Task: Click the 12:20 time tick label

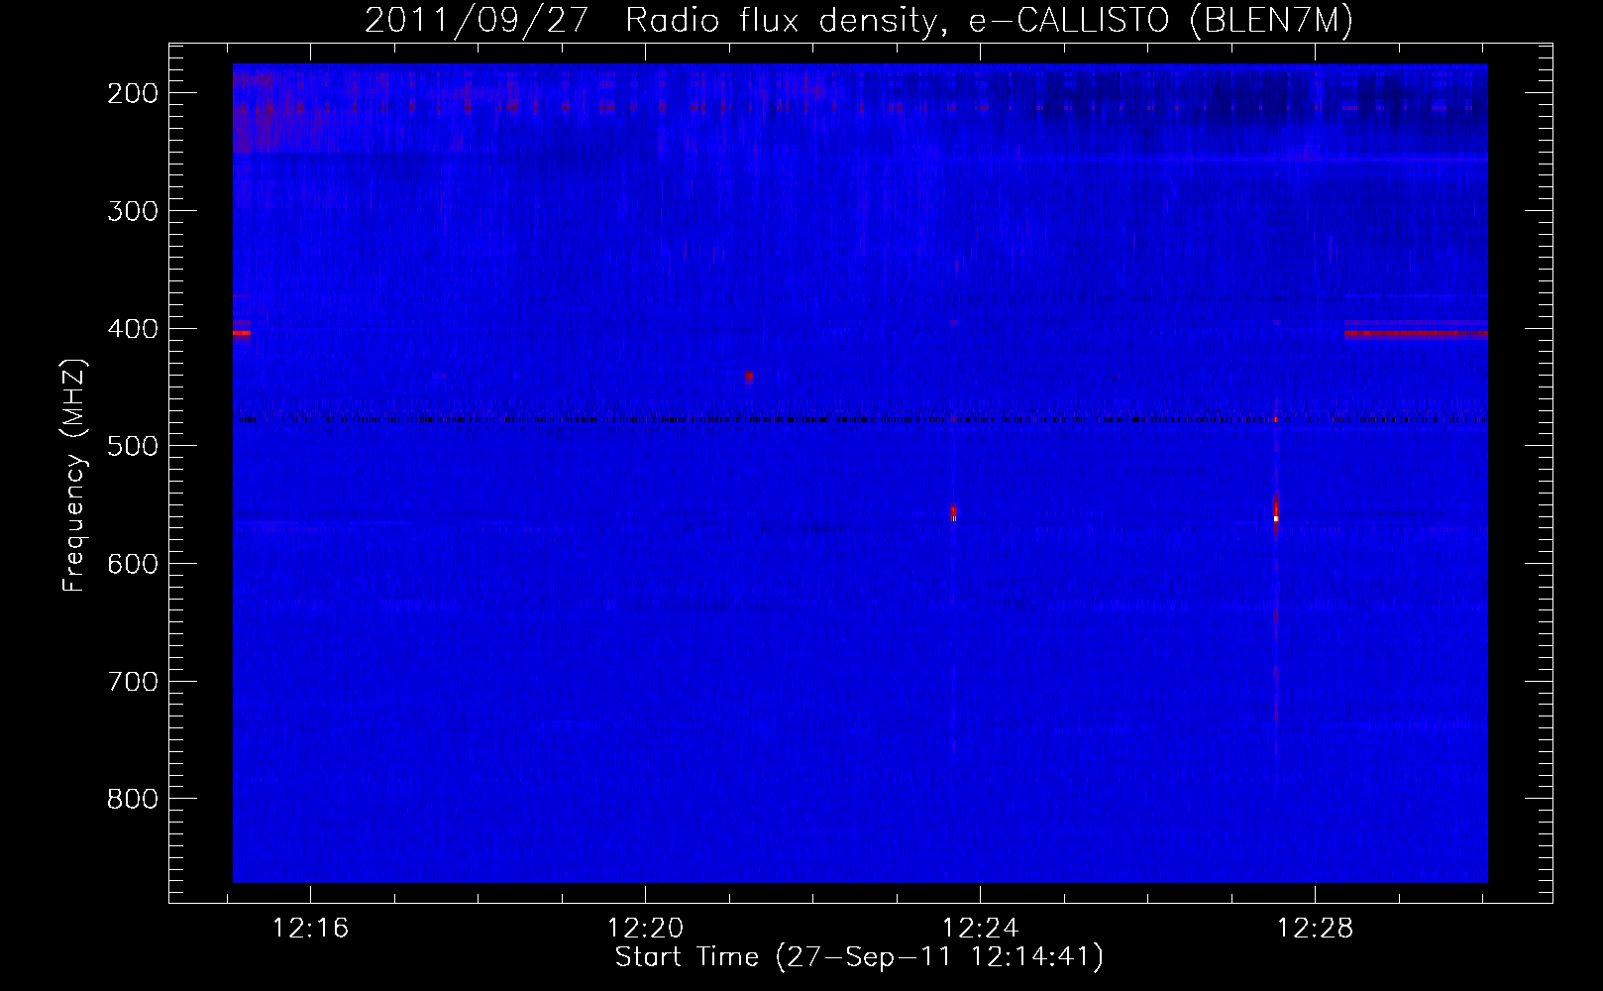Action: [646, 929]
